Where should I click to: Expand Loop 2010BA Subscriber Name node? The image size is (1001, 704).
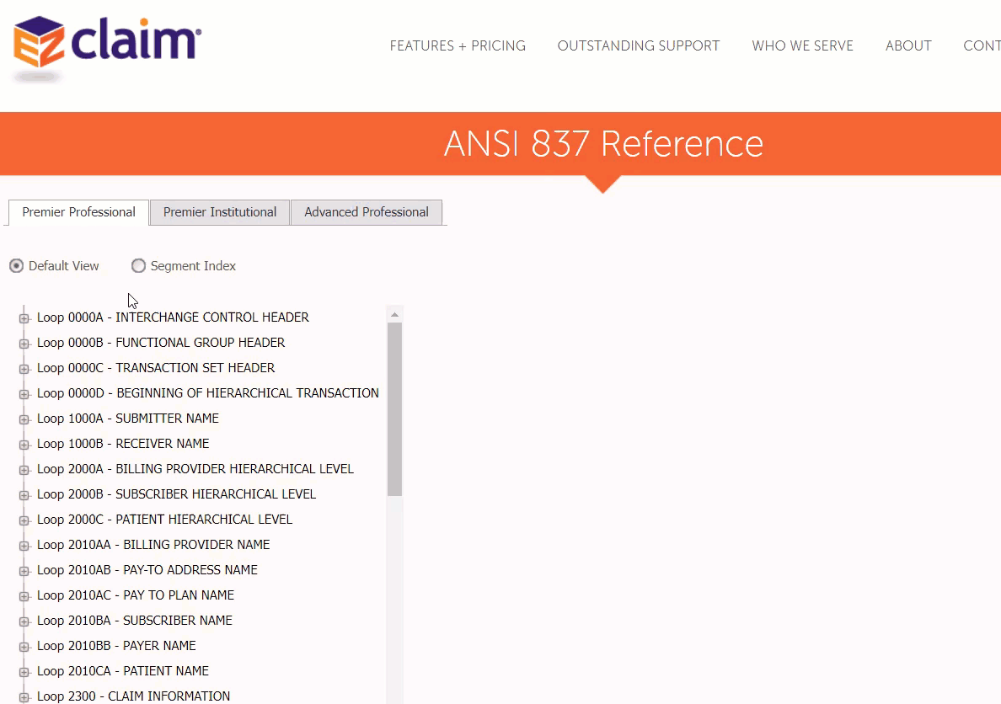[24, 621]
